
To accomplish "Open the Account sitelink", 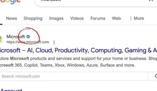I will pos(11,90).
